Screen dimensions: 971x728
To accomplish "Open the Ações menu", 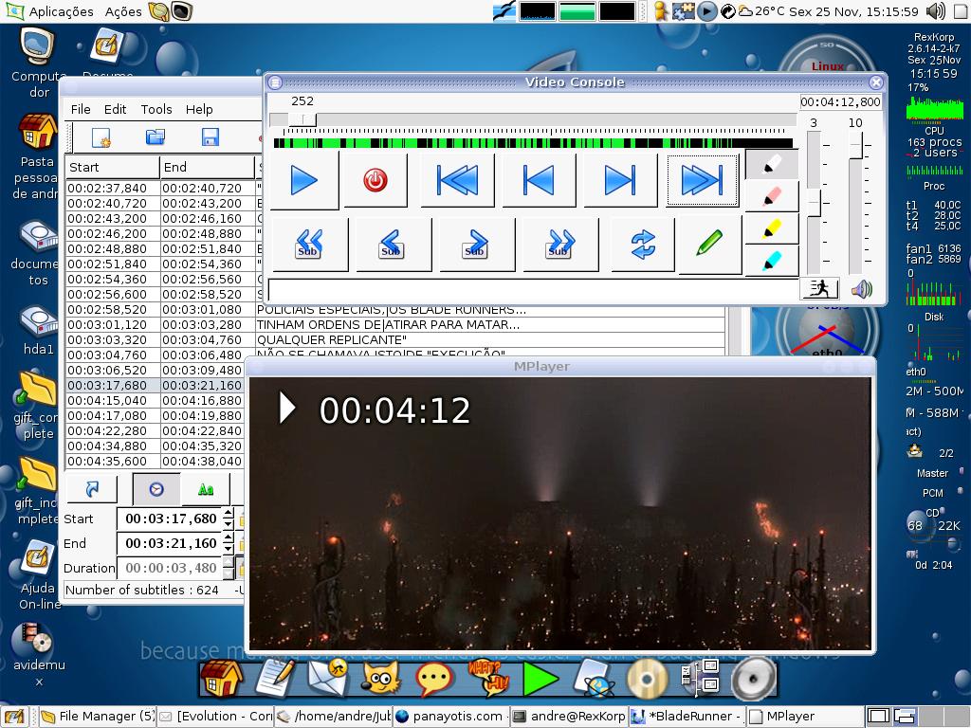I will [123, 11].
